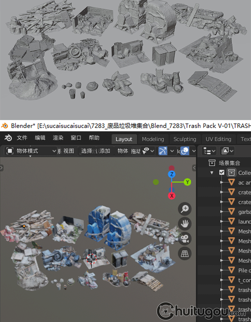Open the 窗口 menu
Screen dimensions: 251x322
point(76,138)
